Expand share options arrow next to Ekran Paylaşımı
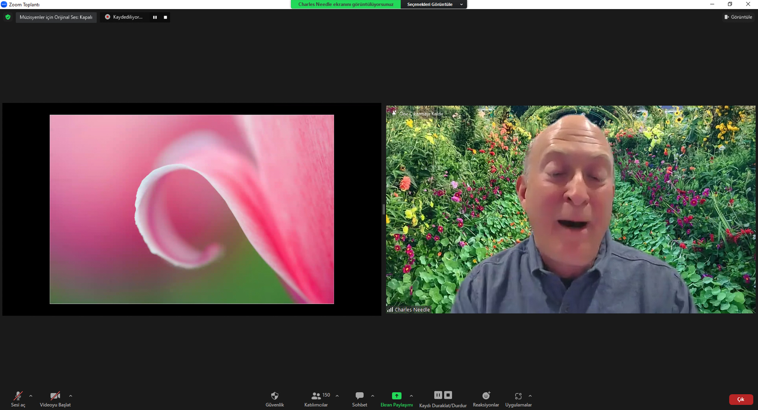 click(411, 396)
